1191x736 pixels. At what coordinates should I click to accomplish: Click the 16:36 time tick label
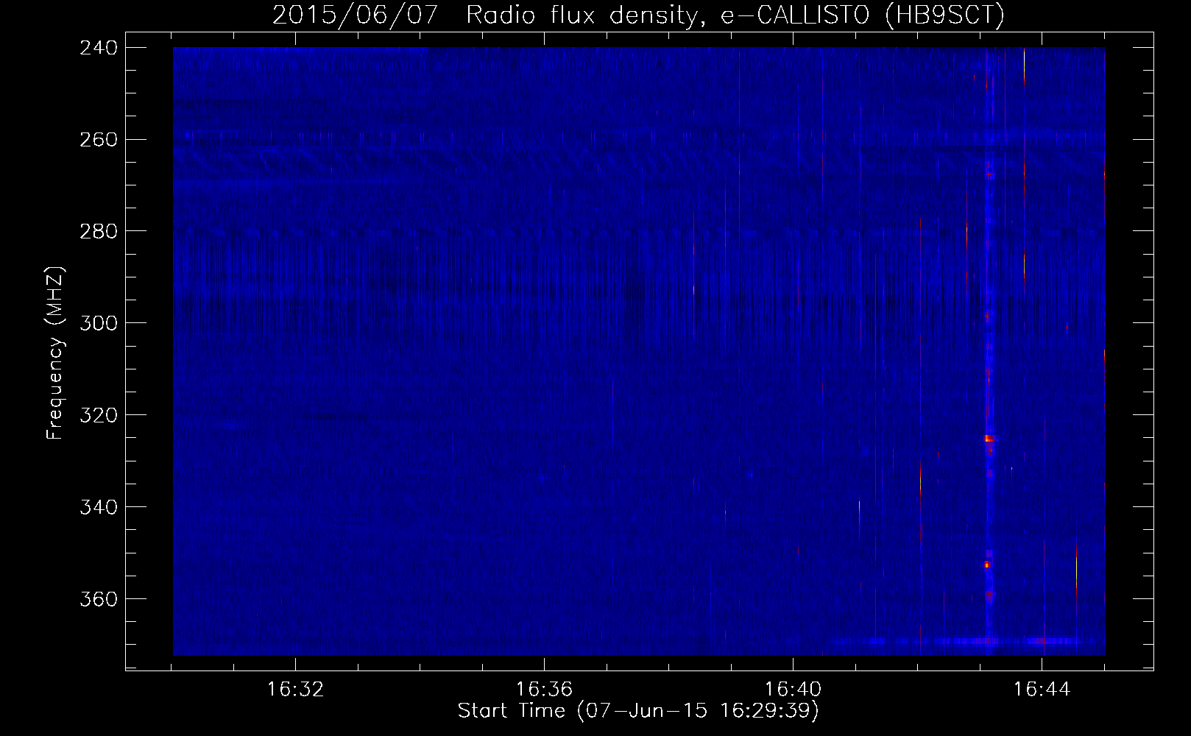click(544, 690)
